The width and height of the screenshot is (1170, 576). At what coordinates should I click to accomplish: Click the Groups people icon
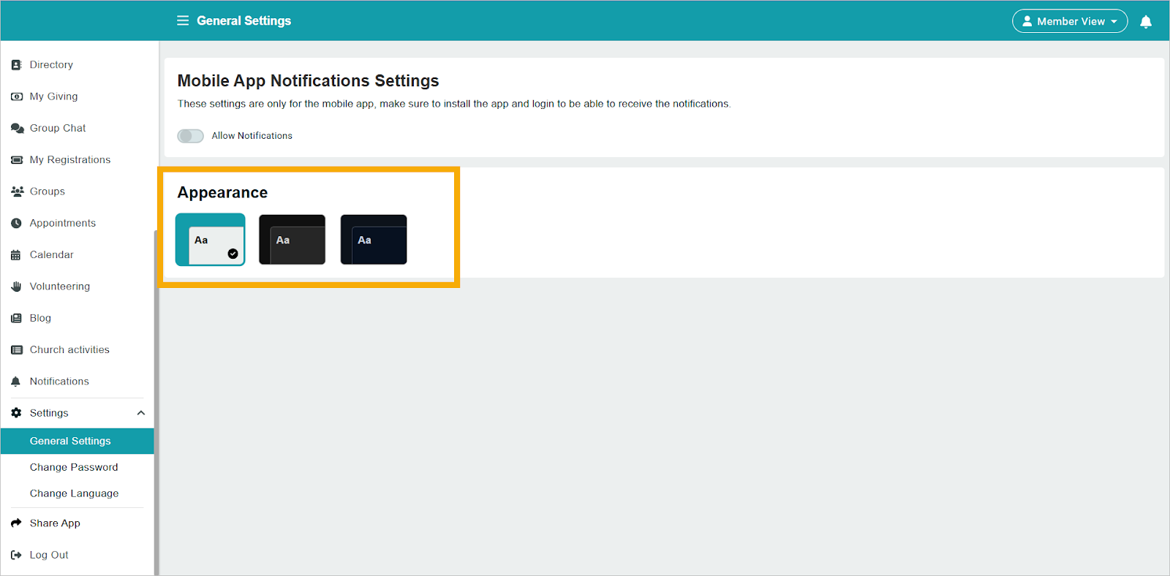tap(17, 192)
